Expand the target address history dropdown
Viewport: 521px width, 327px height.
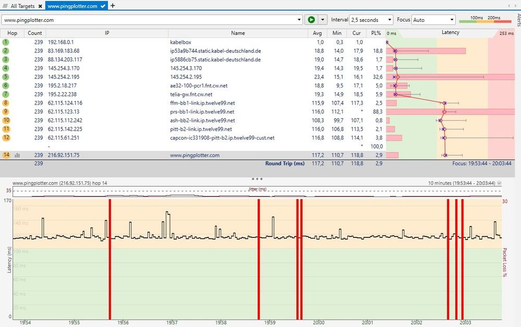pos(299,20)
